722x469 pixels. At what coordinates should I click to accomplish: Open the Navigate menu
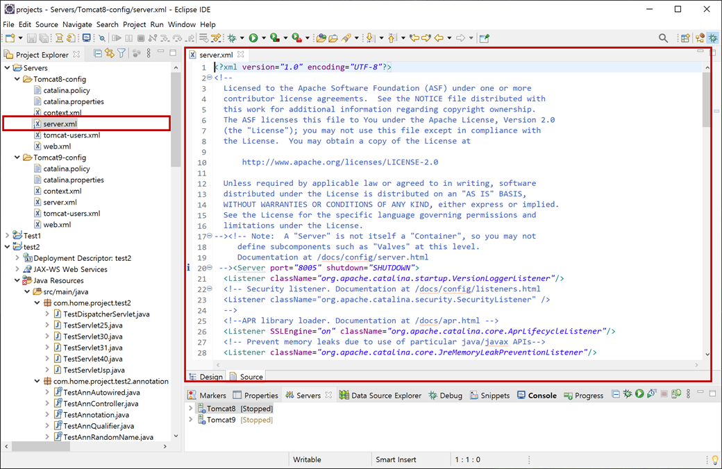coord(77,24)
